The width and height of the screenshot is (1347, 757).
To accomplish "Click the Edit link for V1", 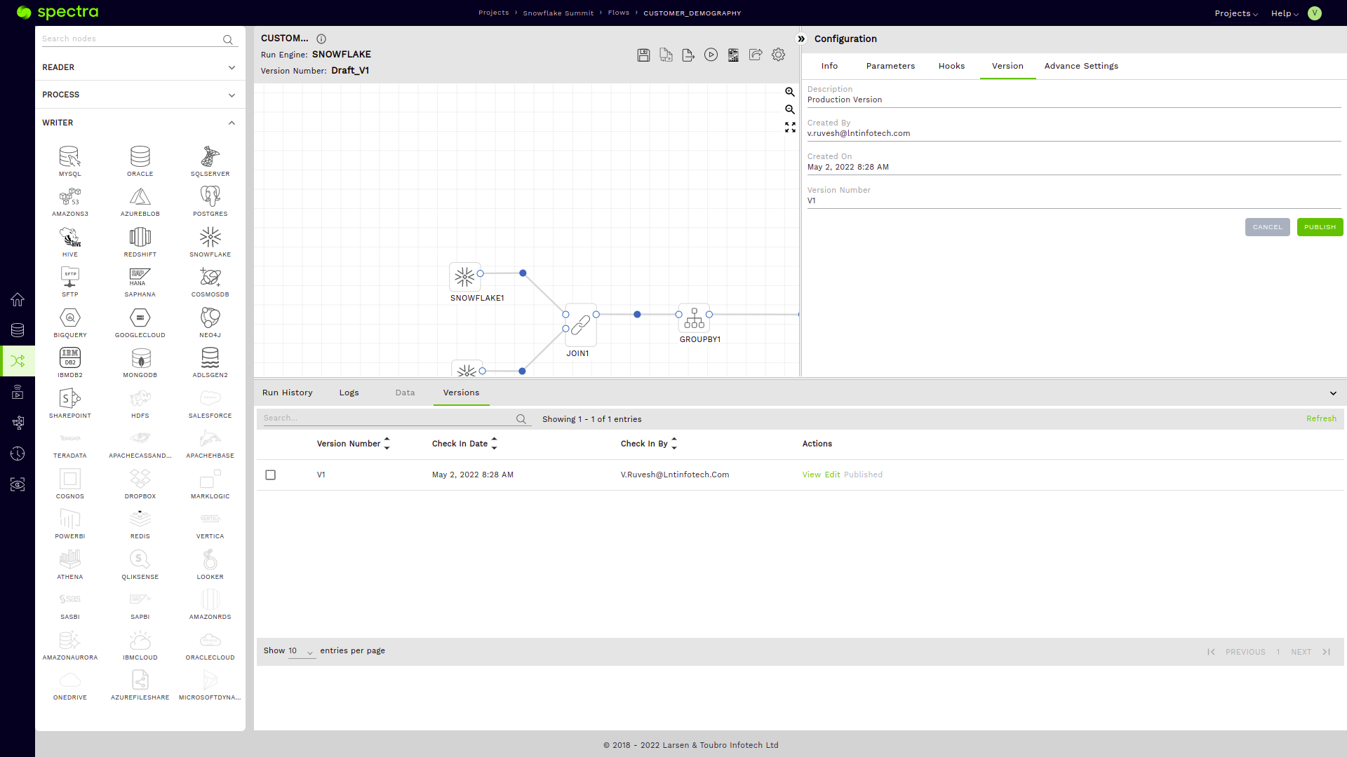I will 833,475.
